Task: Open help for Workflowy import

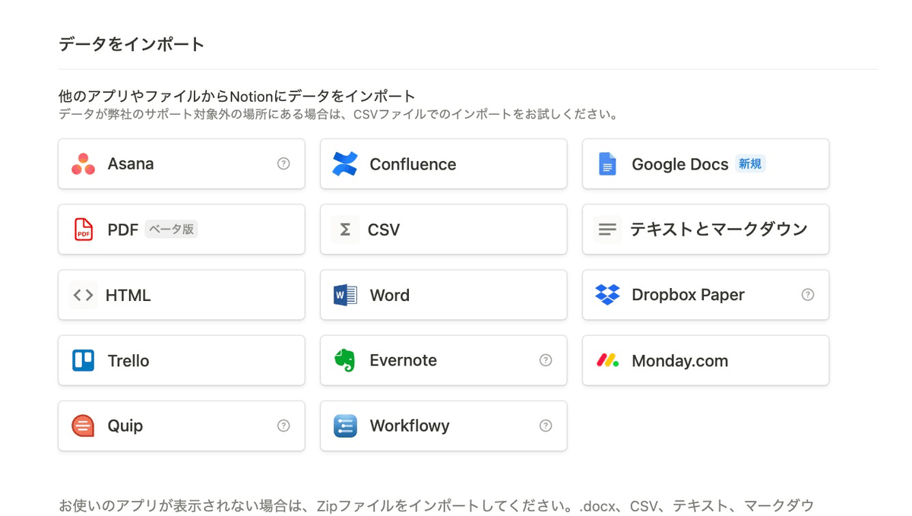Action: pyautogui.click(x=546, y=426)
